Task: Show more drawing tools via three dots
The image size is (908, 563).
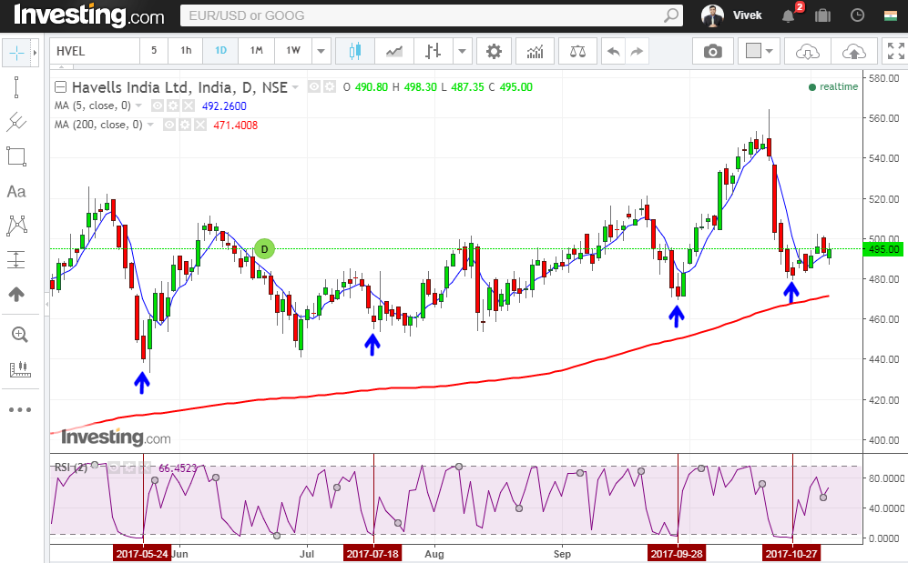Action: coord(20,410)
